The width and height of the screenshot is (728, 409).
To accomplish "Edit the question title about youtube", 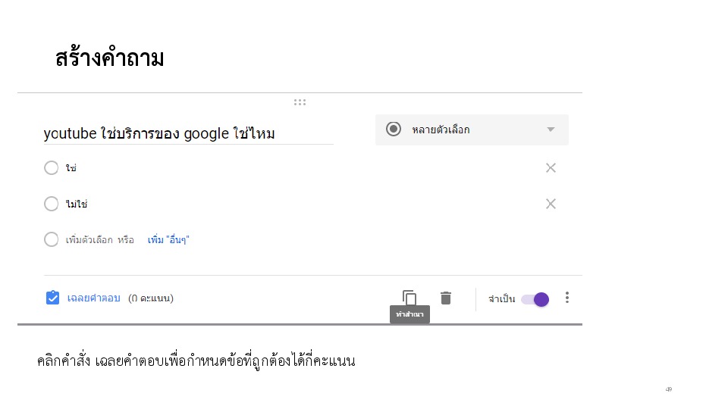I will tap(189, 133).
